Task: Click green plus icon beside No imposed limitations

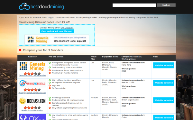Action: click(50, 83)
